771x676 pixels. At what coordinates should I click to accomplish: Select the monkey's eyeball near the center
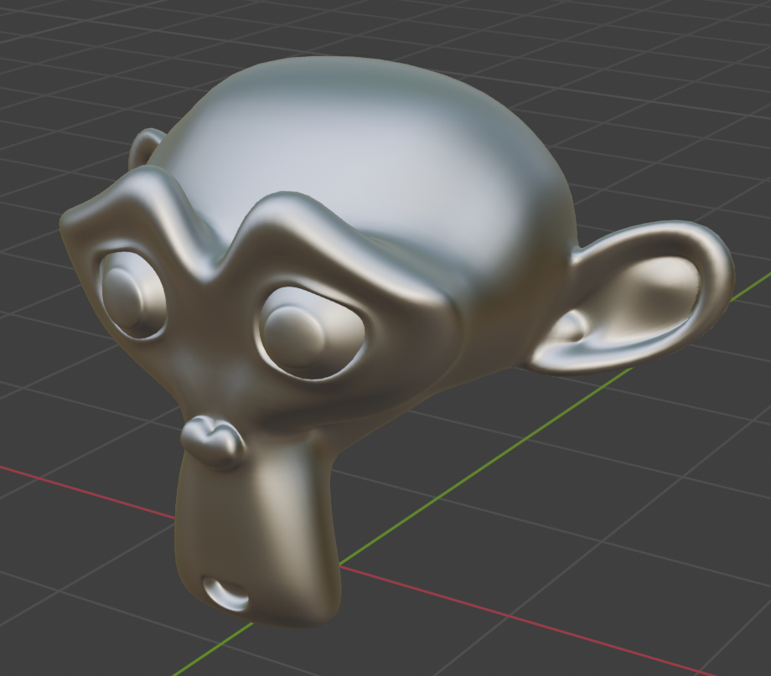[298, 336]
